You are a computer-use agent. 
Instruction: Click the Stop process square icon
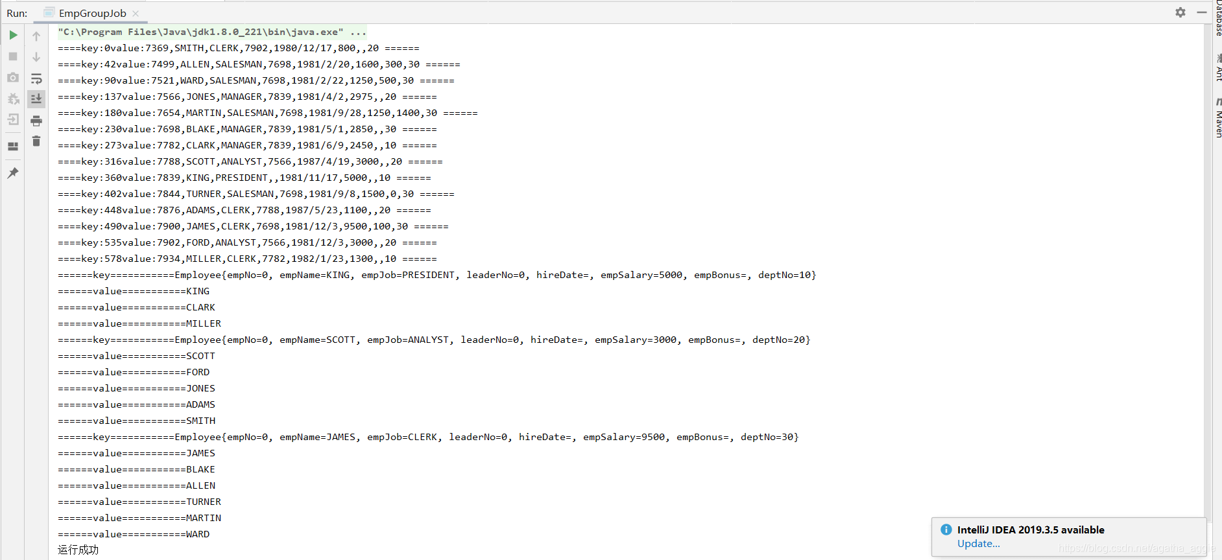click(x=13, y=56)
